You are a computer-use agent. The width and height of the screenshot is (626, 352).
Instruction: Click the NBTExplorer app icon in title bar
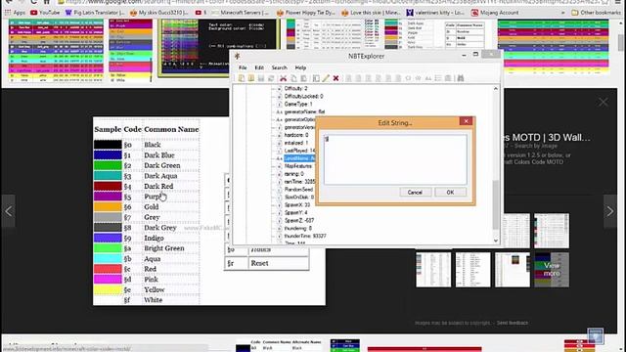(237, 56)
